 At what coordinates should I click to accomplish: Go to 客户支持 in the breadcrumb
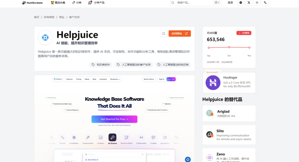[x=74, y=17]
